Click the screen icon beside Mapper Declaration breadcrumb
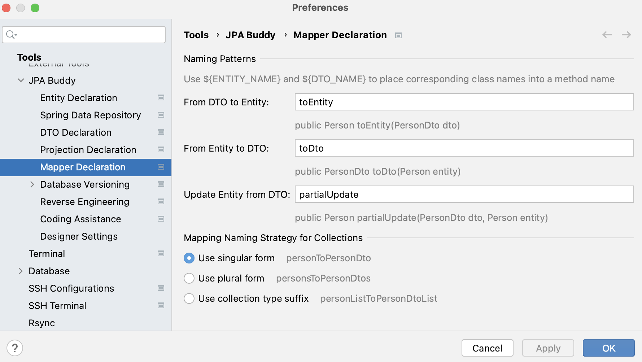Screen dimensions: 642x362 (398, 35)
